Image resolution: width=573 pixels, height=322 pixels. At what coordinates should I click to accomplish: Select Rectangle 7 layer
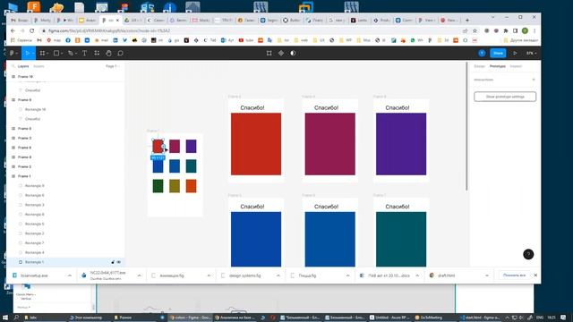[34, 243]
